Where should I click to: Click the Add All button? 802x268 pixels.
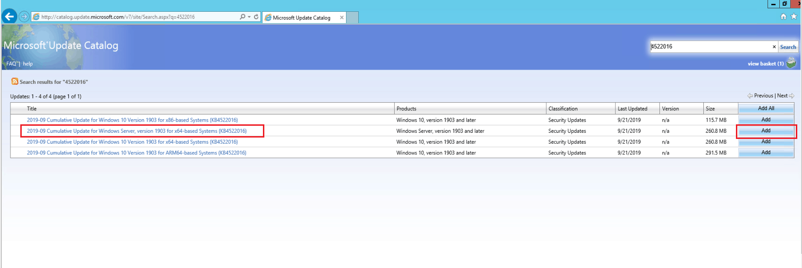[766, 108]
